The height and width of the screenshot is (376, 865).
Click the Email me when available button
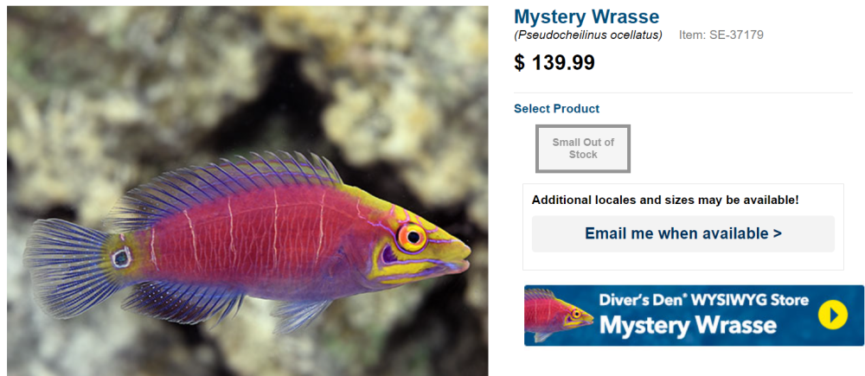point(683,233)
